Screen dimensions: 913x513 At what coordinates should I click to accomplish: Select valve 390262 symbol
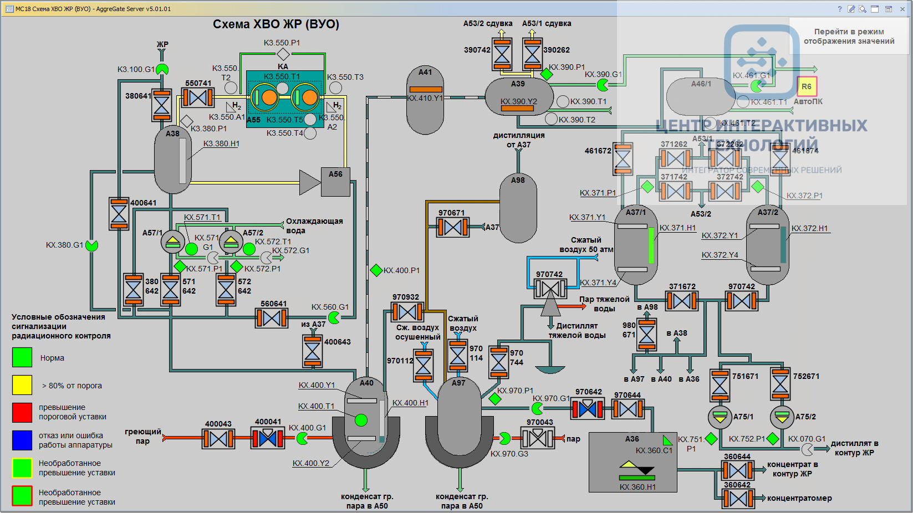click(x=532, y=54)
